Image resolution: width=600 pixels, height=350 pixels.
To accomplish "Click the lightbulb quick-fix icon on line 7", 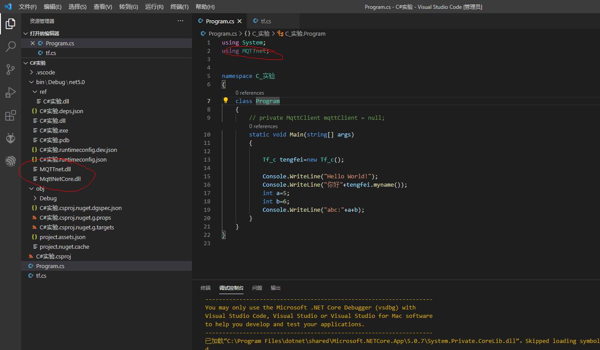I will (225, 100).
